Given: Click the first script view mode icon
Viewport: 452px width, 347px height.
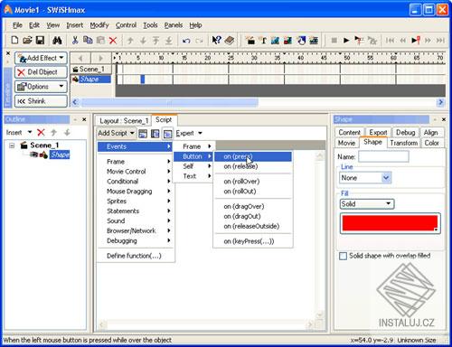Looking at the screenshot, I should click(143, 134).
